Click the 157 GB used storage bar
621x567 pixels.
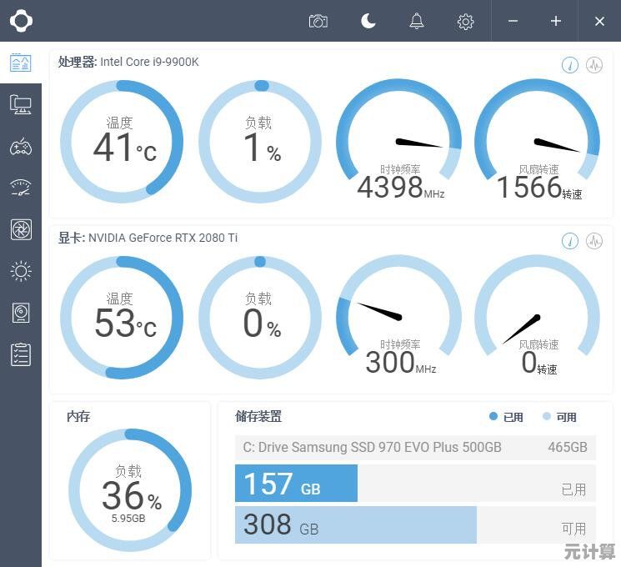(296, 484)
